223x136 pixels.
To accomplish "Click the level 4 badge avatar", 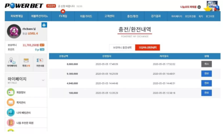I will coord(14,31).
